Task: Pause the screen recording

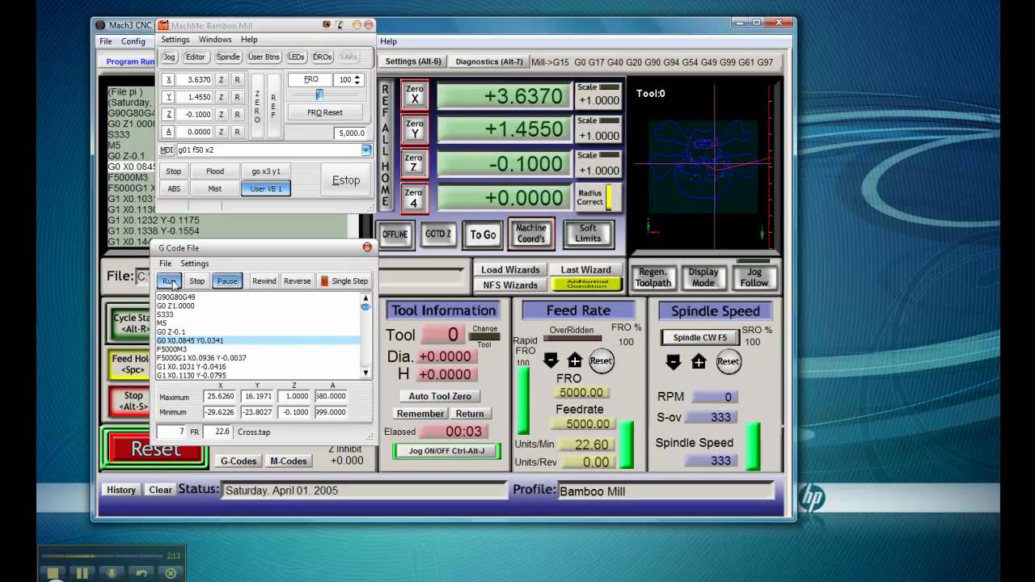Action: pyautogui.click(x=82, y=573)
